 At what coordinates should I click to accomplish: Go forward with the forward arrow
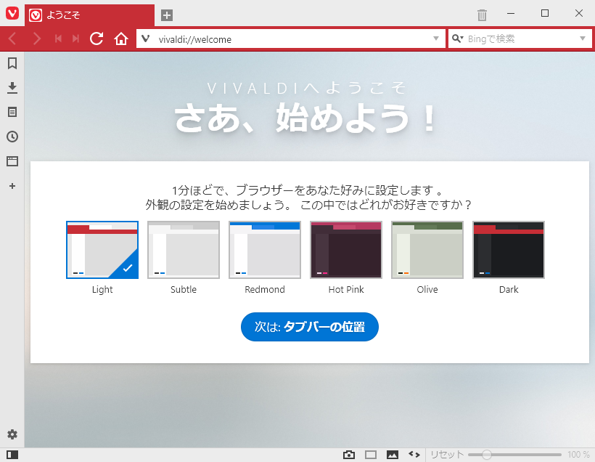[36, 38]
